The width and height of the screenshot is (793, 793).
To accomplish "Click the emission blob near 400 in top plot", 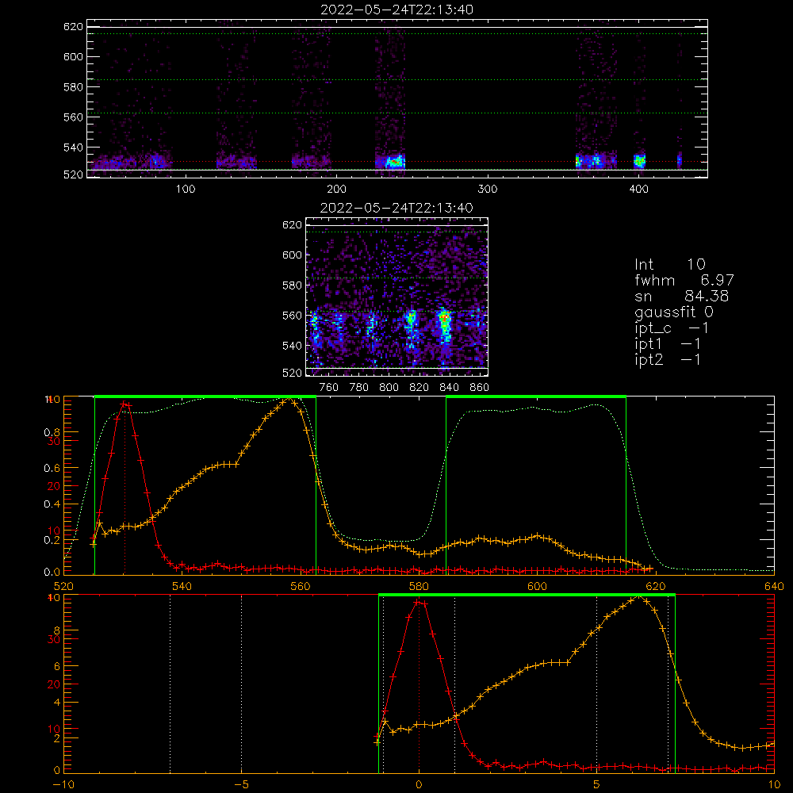I will point(640,161).
